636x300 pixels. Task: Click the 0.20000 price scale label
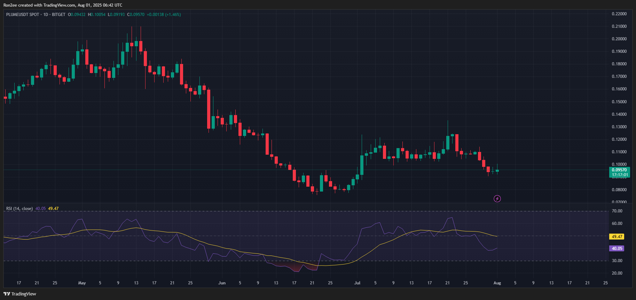point(619,39)
